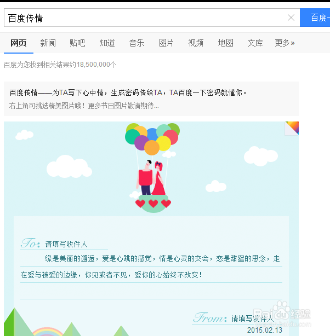Expand the 更多» menu

[x=285, y=43]
